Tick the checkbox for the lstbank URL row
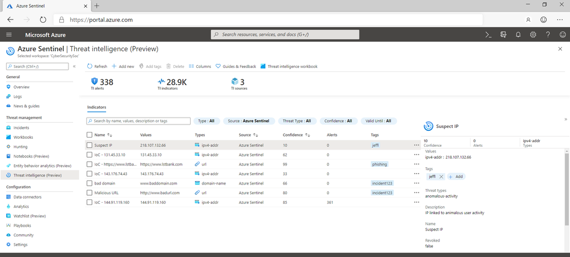This screenshot has width=570, height=257. point(90,164)
